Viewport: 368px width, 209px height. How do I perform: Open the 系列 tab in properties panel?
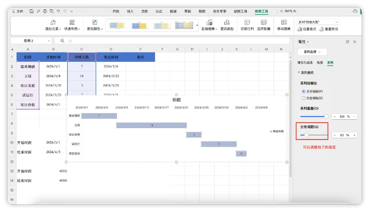pyautogui.click(x=330, y=62)
